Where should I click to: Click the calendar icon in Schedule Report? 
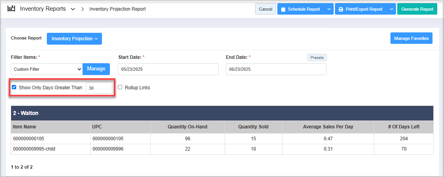283,9
